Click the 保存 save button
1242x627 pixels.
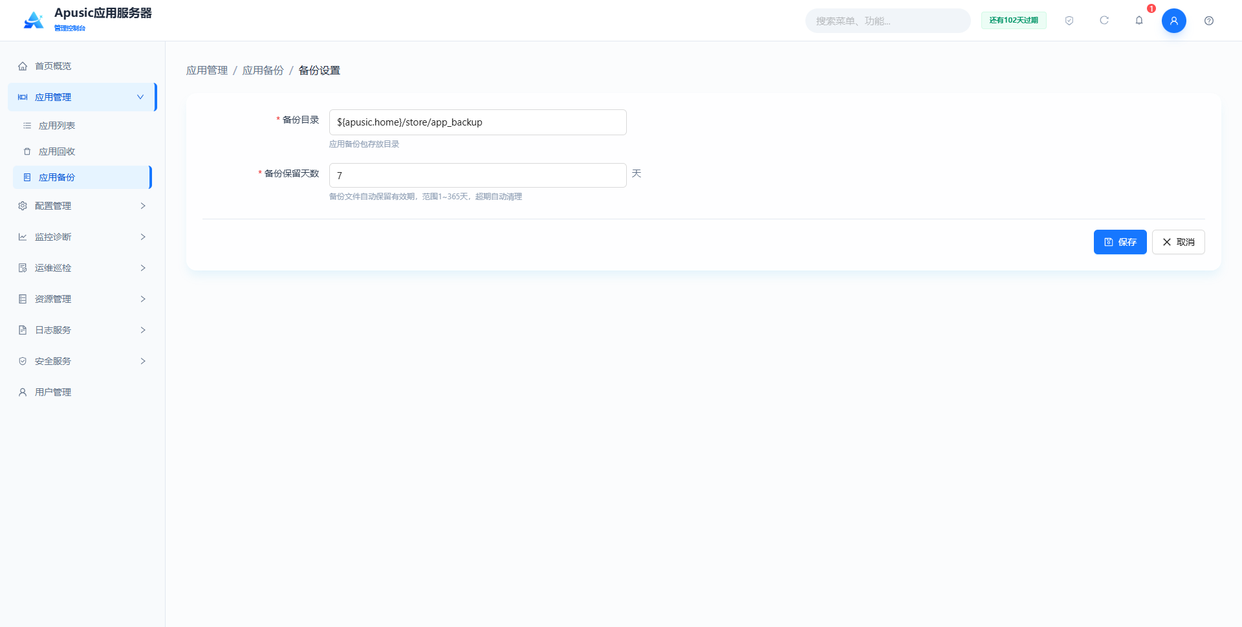(x=1120, y=242)
